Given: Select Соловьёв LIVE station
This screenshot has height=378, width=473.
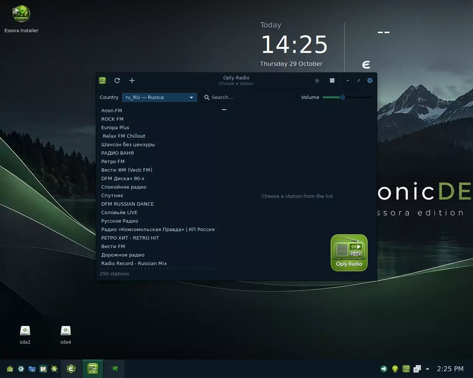Looking at the screenshot, I should [158, 212].
